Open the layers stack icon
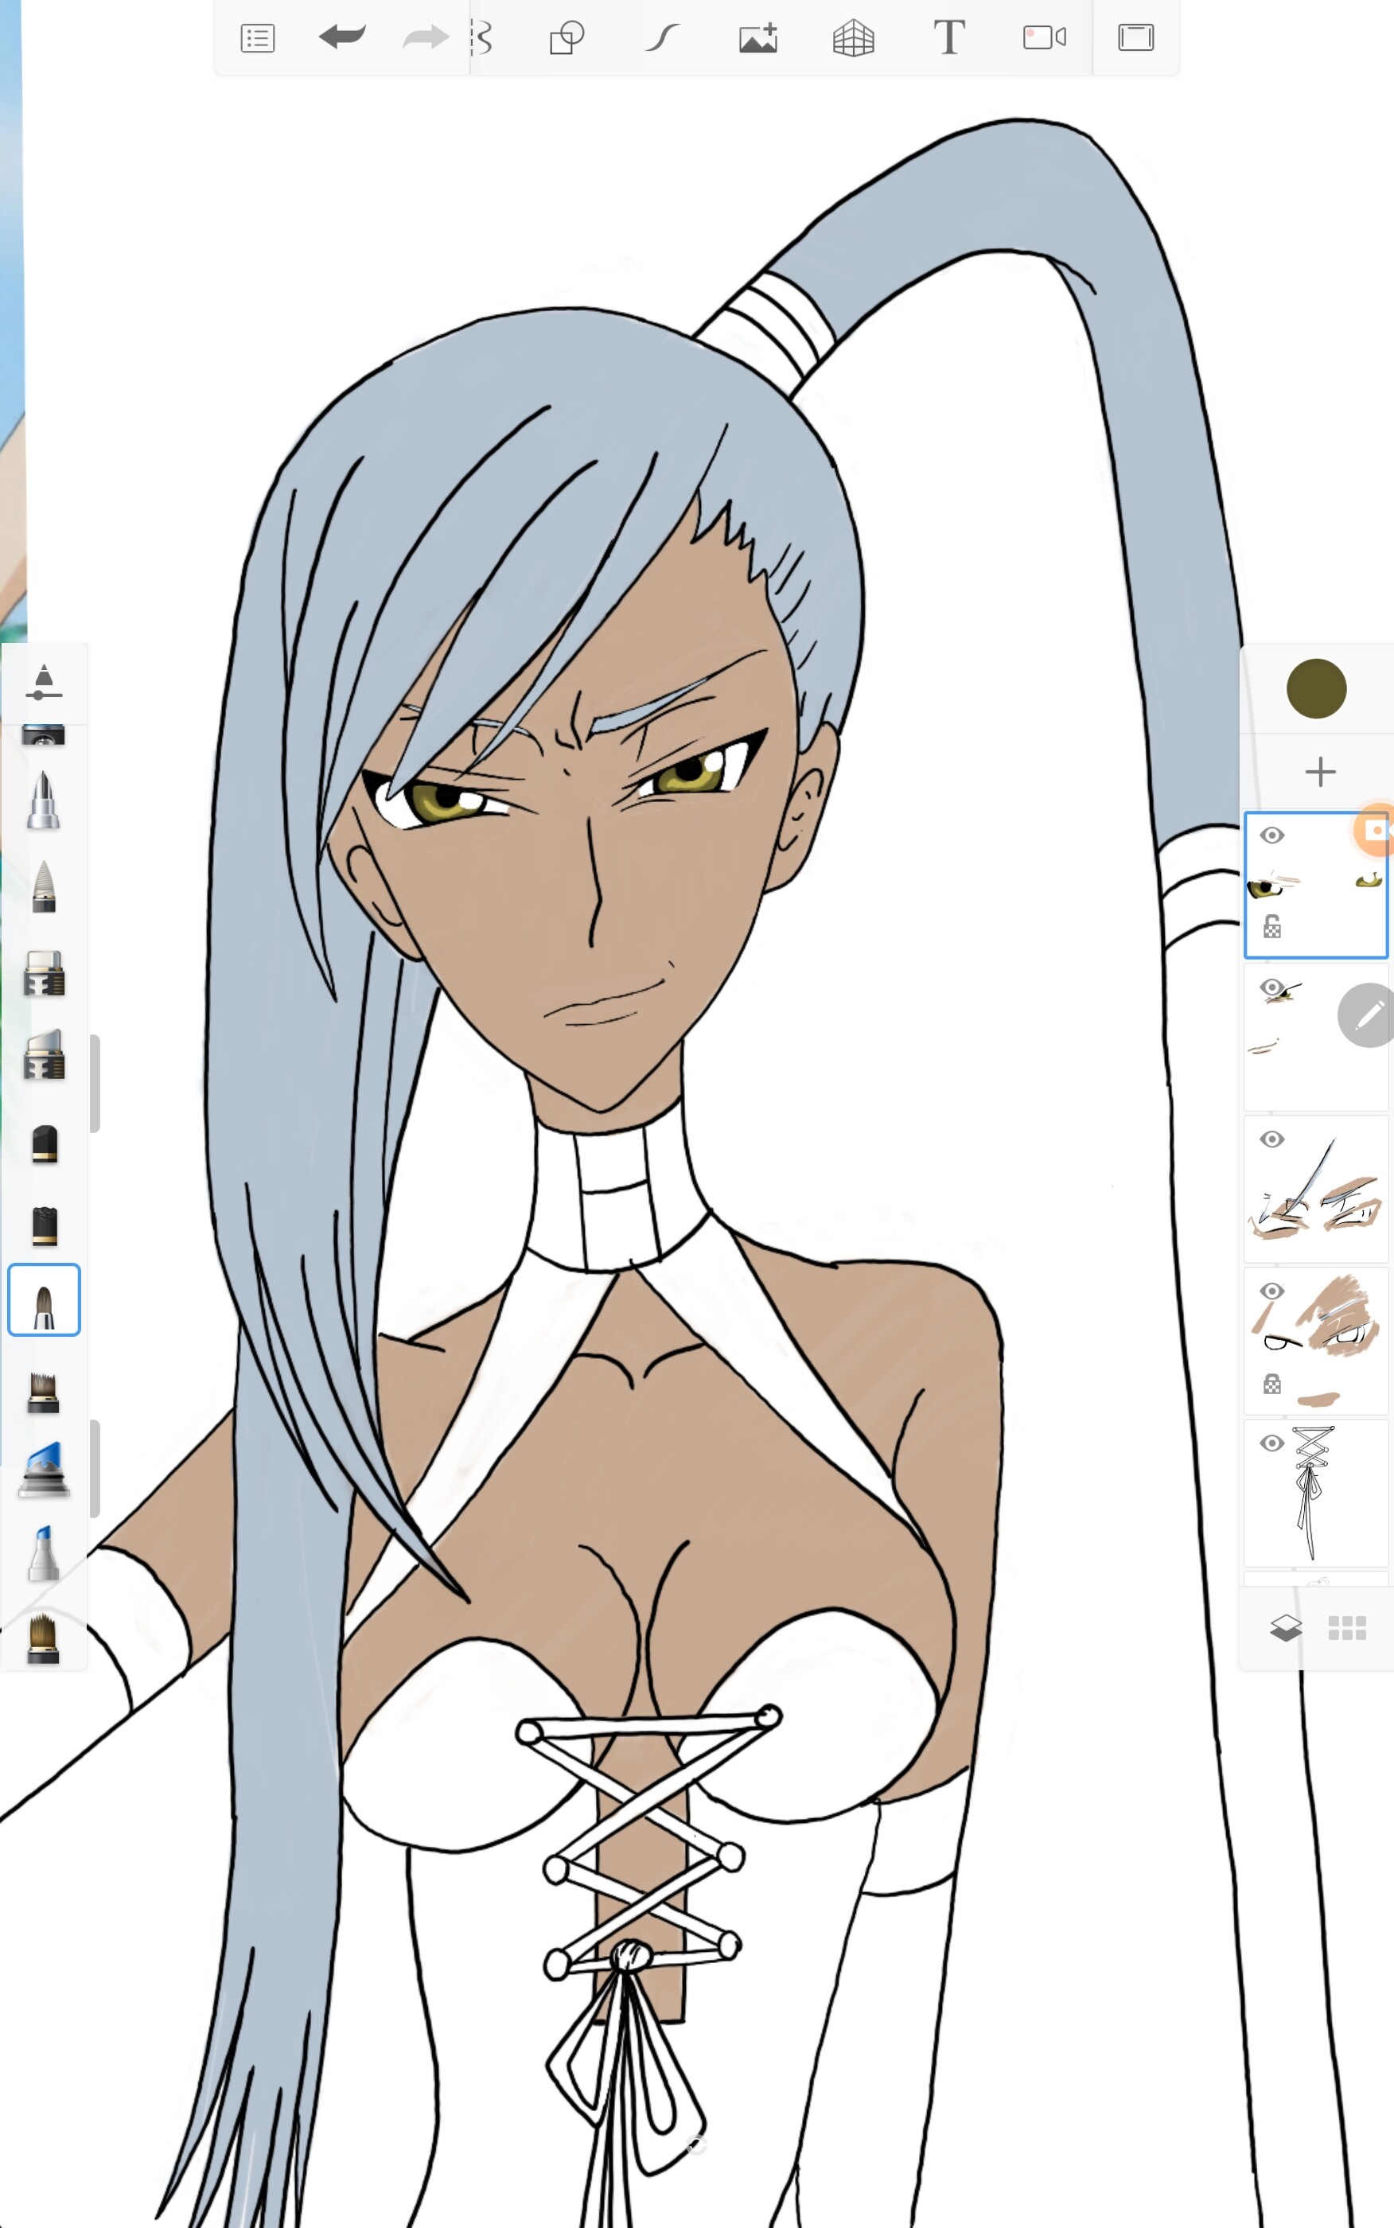 point(1286,1628)
